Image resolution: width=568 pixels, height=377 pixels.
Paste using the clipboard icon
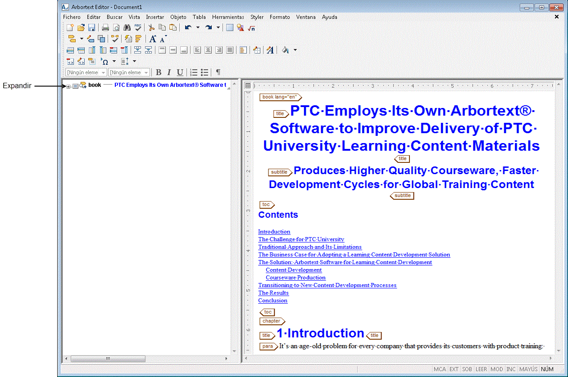click(173, 27)
